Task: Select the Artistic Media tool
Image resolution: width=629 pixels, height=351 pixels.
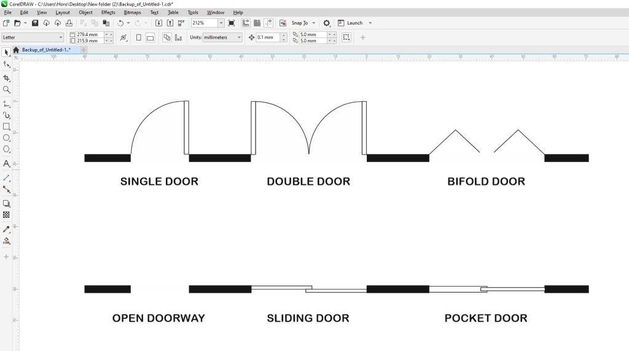Action: coord(6,115)
